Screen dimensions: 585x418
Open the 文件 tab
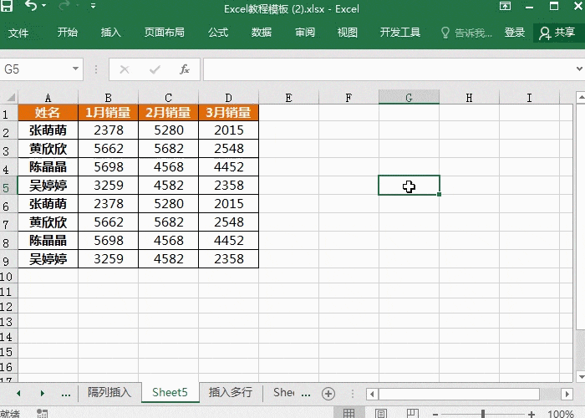coord(18,33)
